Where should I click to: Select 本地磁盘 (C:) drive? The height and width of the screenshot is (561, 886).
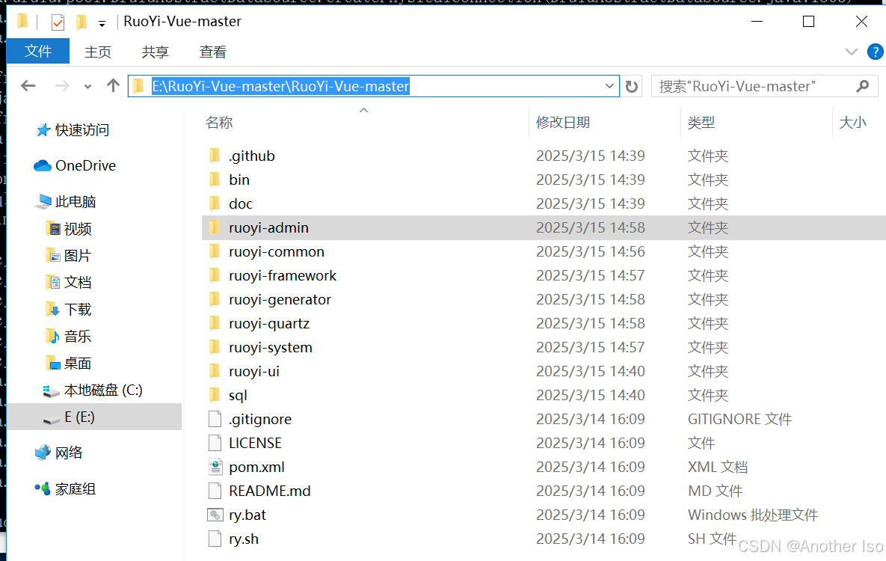(x=93, y=390)
